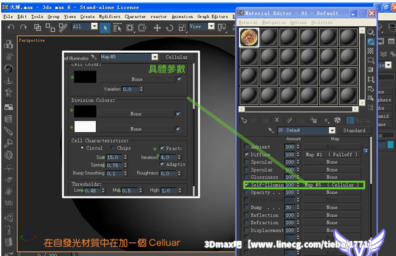The height and width of the screenshot is (256, 396).
Task: Open the View reference coordinate dropdown
Action: tap(211, 26)
